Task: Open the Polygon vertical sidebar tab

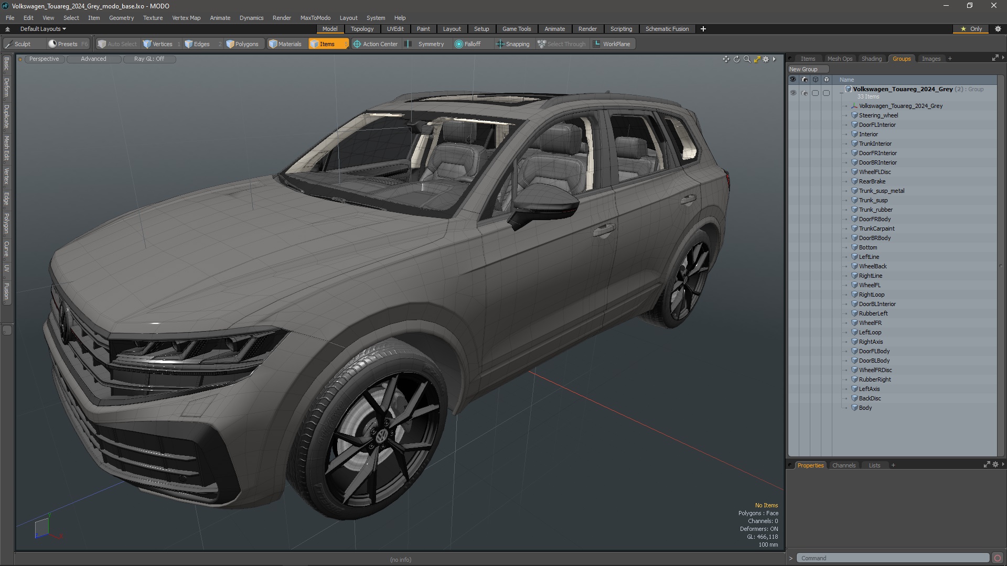Action: tap(6, 223)
